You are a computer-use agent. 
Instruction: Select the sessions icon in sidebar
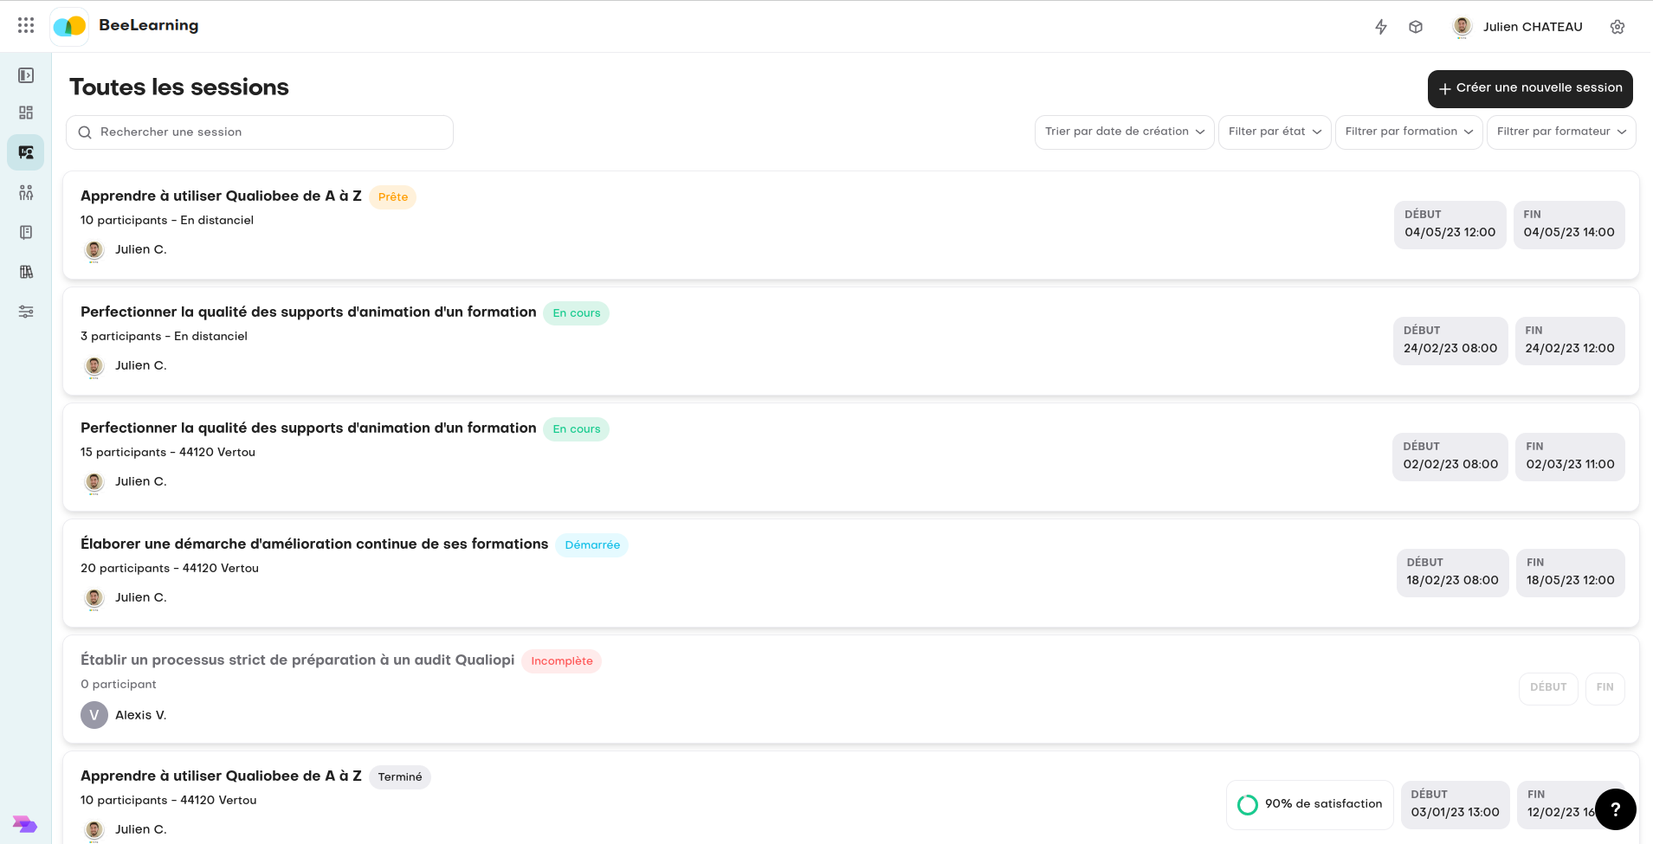[26, 152]
